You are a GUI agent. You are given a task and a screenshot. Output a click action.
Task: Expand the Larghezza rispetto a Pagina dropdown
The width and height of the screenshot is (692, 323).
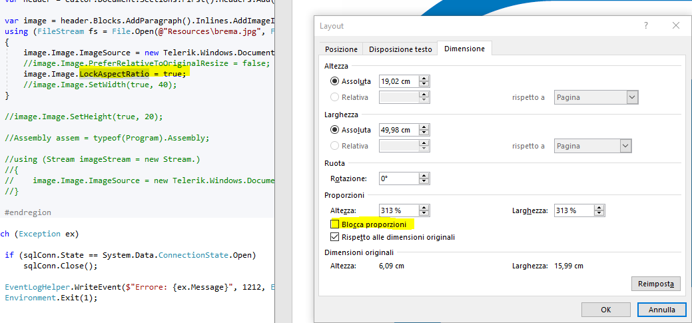[625, 146]
